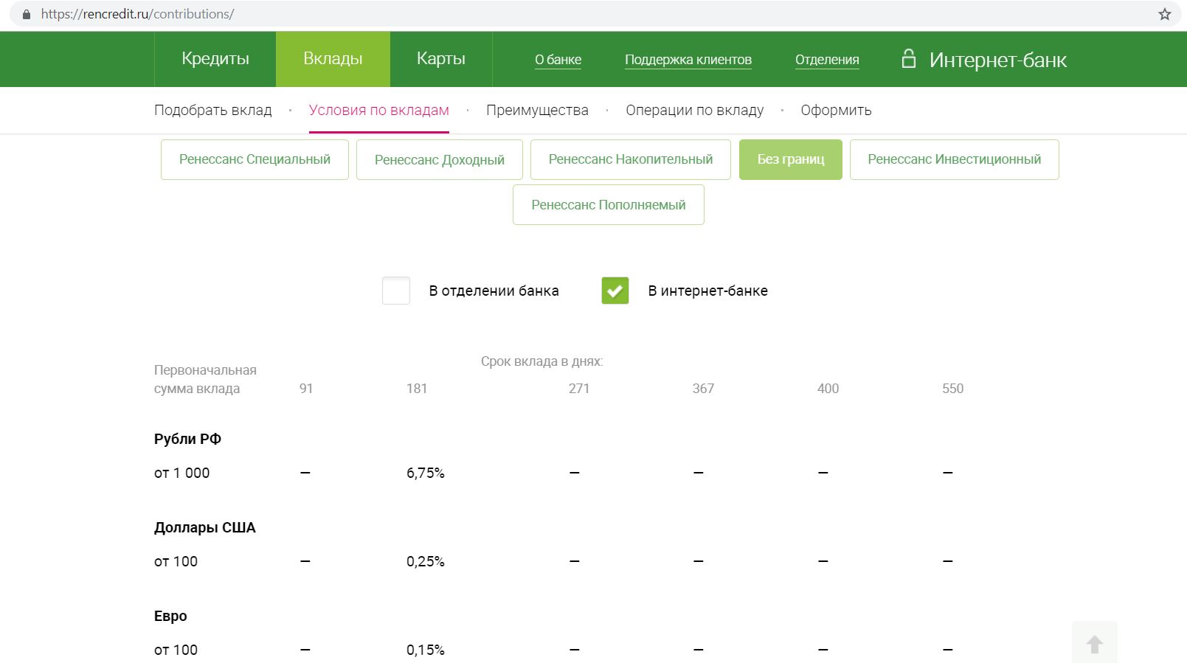Open 'Операции по вкладу' tab
This screenshot has width=1187, height=663.
(695, 110)
